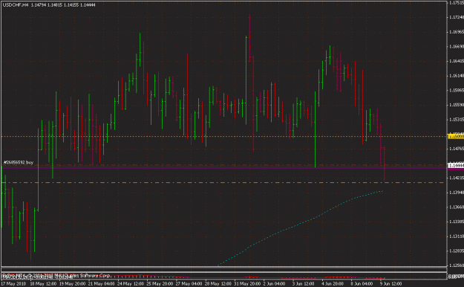Viewport: 464px width, 287px height.
Task: Select the yellow dotted horizontal level line
Action: pos(223,136)
